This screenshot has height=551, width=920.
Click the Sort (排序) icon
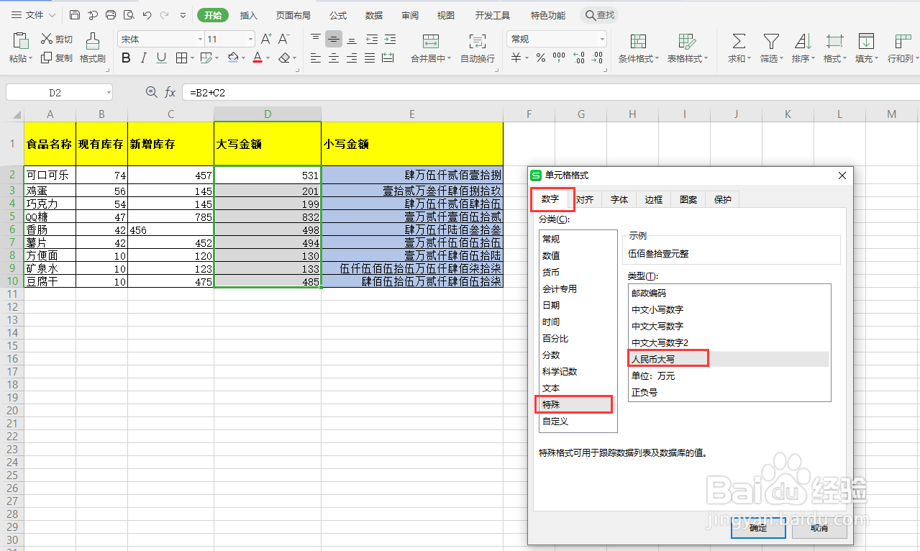(x=803, y=41)
